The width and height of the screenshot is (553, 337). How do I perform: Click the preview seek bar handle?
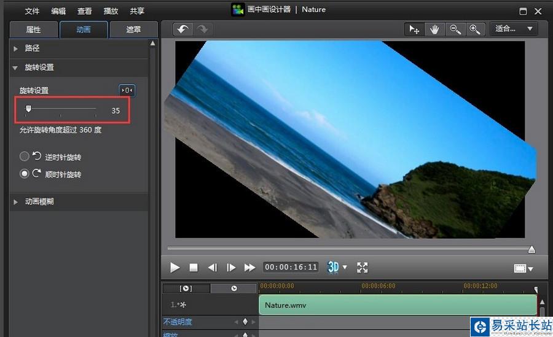[x=532, y=250]
